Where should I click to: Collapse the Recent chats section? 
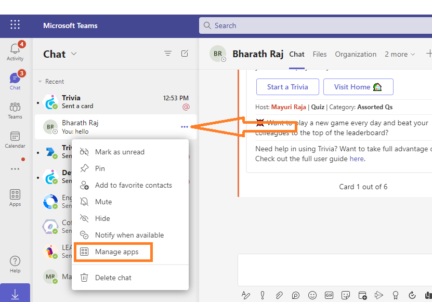click(x=40, y=82)
